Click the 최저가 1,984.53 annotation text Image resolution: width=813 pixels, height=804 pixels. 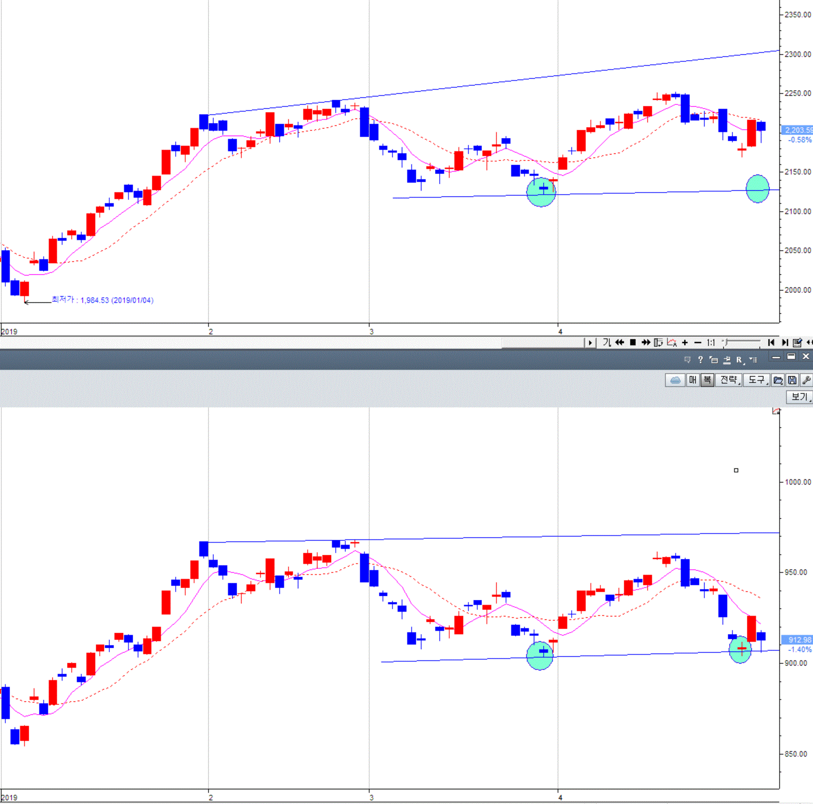[x=102, y=300]
